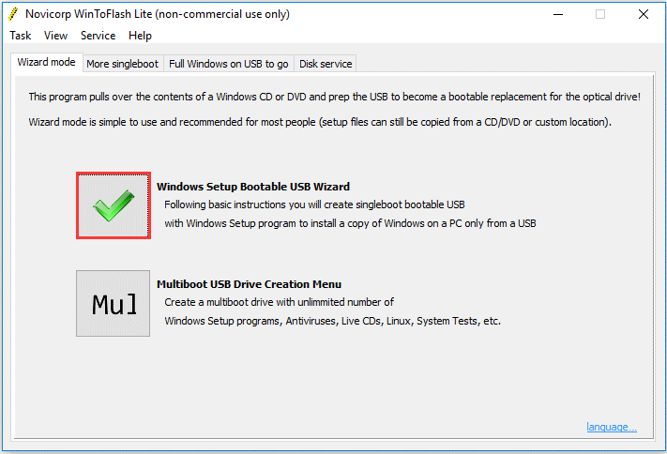This screenshot has width=667, height=454.
Task: Close the WinToFlash Lite window
Action: click(644, 14)
